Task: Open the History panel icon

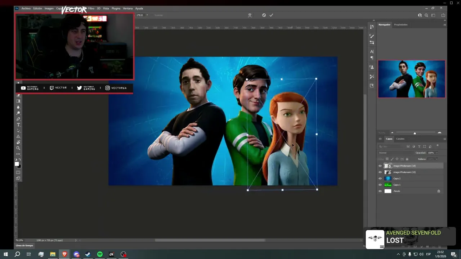Action: 372,27
